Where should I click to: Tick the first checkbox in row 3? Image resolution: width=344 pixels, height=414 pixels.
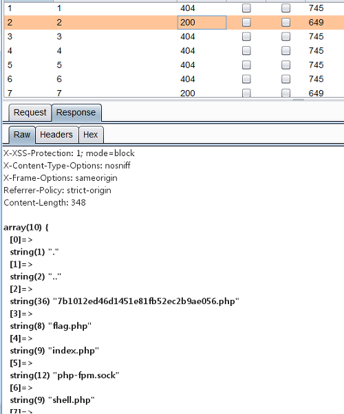click(246, 36)
